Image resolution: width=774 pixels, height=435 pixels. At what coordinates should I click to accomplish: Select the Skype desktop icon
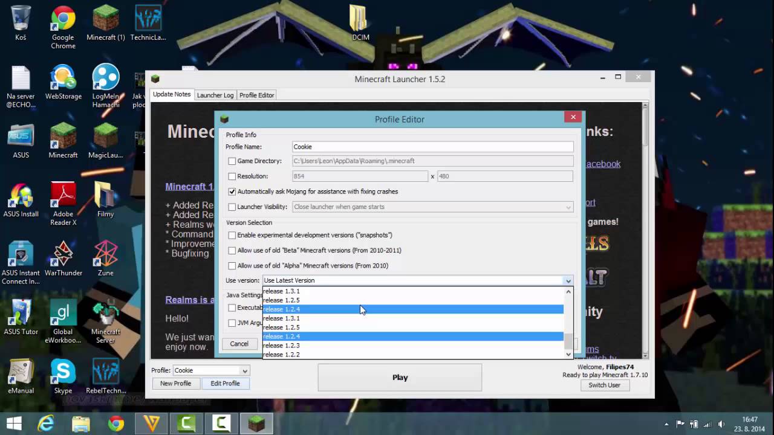pos(63,376)
